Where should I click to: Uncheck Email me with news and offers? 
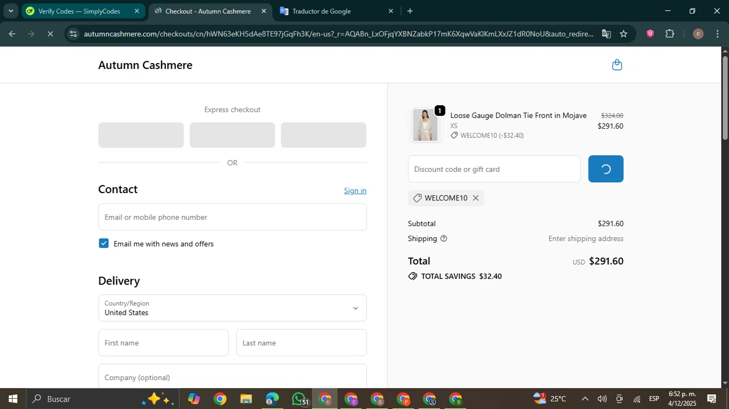[104, 244]
